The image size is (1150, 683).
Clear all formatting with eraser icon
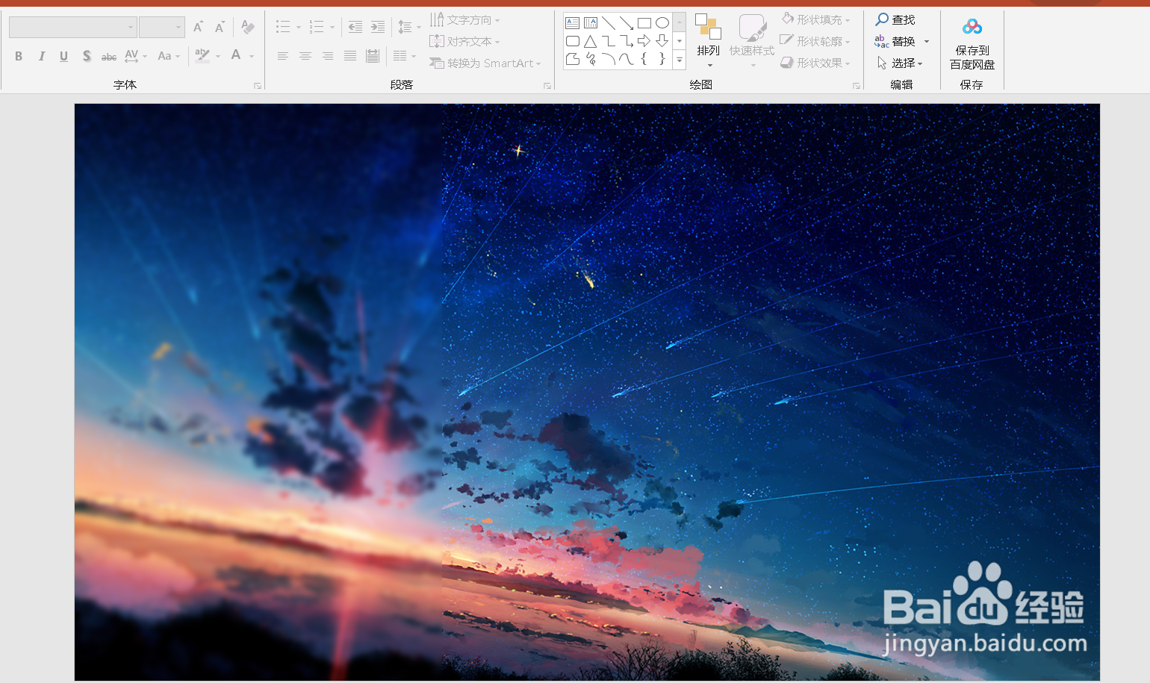(x=248, y=28)
